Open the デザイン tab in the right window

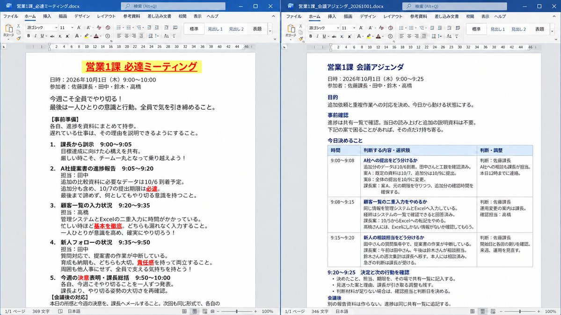(367, 16)
